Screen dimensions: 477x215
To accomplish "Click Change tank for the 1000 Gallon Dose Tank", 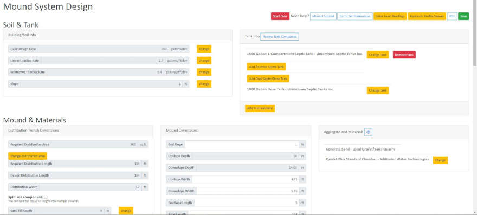I will pos(377,90).
